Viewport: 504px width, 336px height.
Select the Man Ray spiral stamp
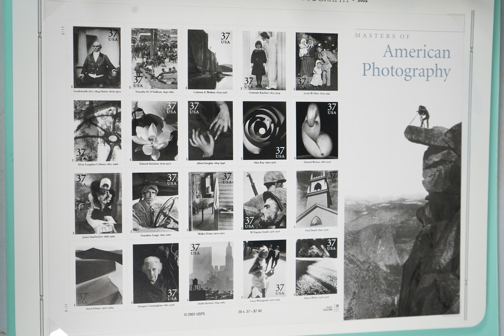(x=265, y=131)
